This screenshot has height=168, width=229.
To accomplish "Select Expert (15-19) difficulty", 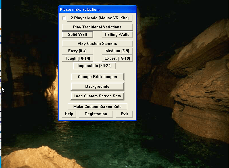I will (117, 58).
